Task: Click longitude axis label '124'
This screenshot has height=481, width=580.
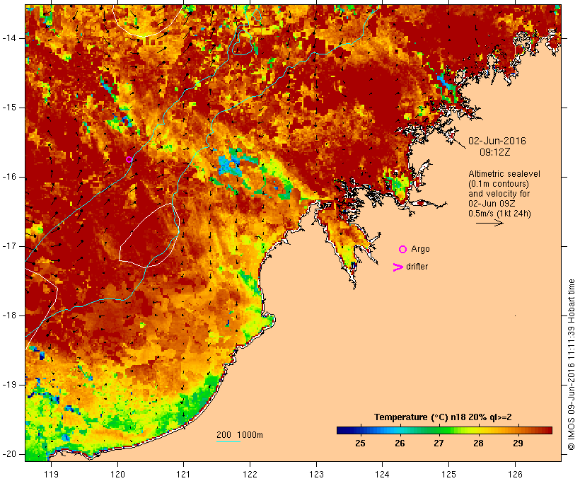Action: (382, 474)
